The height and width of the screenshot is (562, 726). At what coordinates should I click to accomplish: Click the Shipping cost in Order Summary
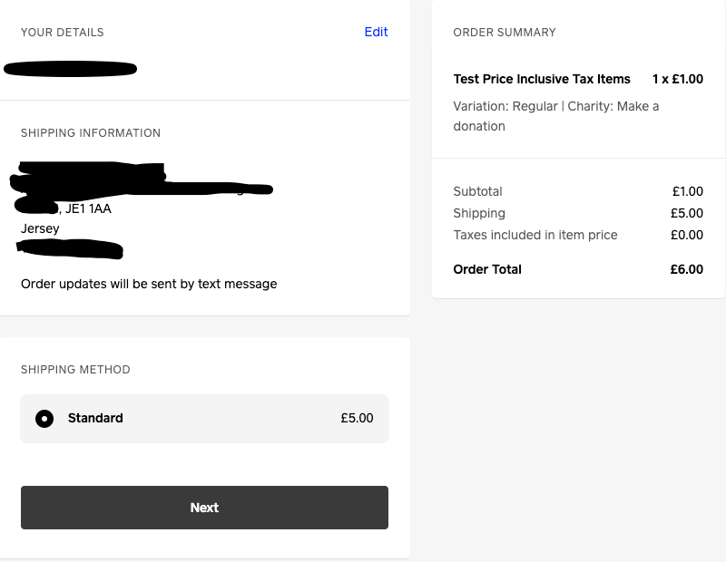coord(687,213)
